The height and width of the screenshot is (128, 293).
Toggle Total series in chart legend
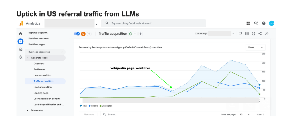click(83, 106)
